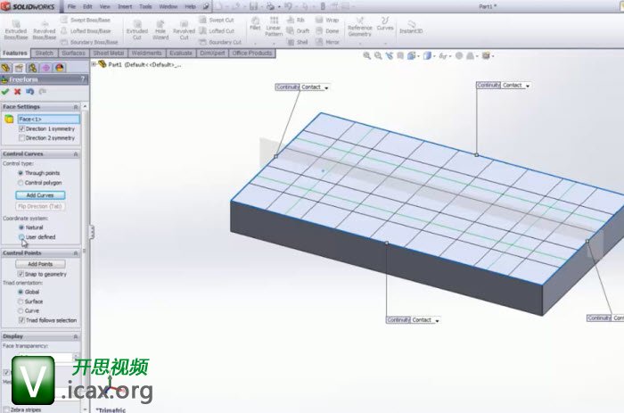Accept the Freeform feature with green checkmark
This screenshot has height=413, width=624.
(6, 91)
